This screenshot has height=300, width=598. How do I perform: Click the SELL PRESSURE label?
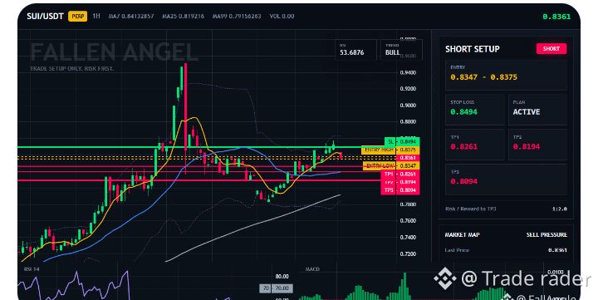pos(547,234)
